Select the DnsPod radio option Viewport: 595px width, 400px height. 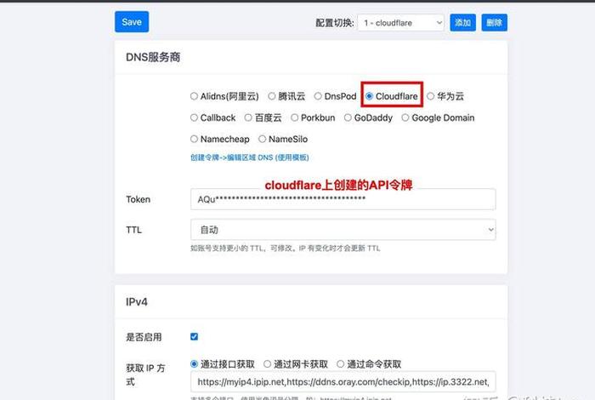tap(318, 96)
